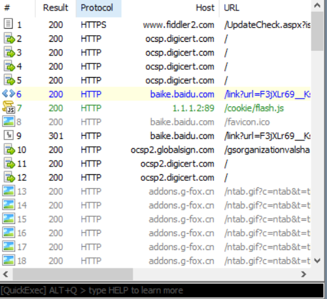The image size is (327, 299).
Task: Click the green arrow icon of session 12
Action: 9,177
